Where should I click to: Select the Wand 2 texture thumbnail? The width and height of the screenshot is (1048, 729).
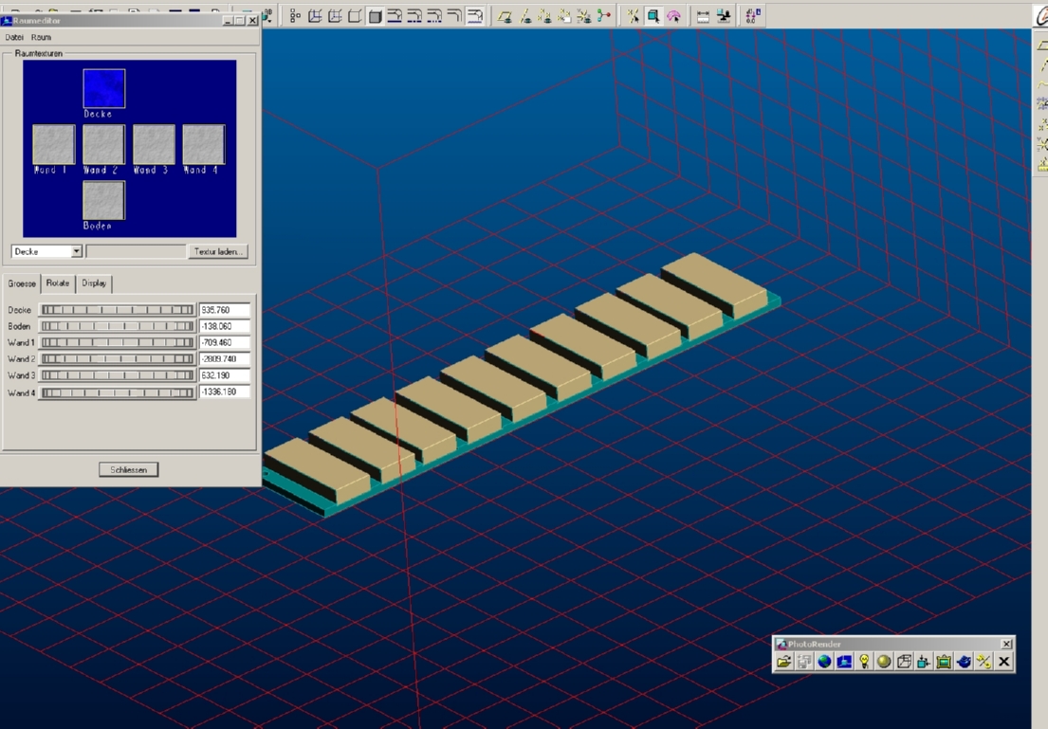[103, 144]
